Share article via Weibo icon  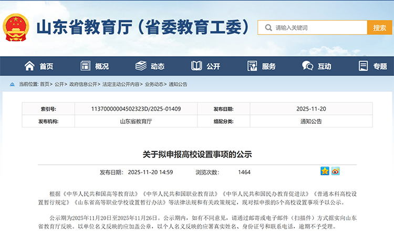tap(335, 171)
